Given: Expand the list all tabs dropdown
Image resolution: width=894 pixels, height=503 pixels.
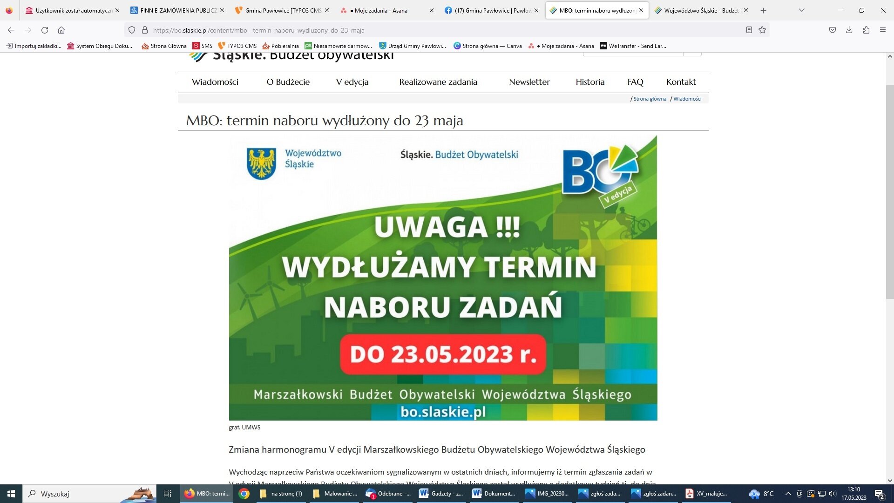Looking at the screenshot, I should [801, 10].
